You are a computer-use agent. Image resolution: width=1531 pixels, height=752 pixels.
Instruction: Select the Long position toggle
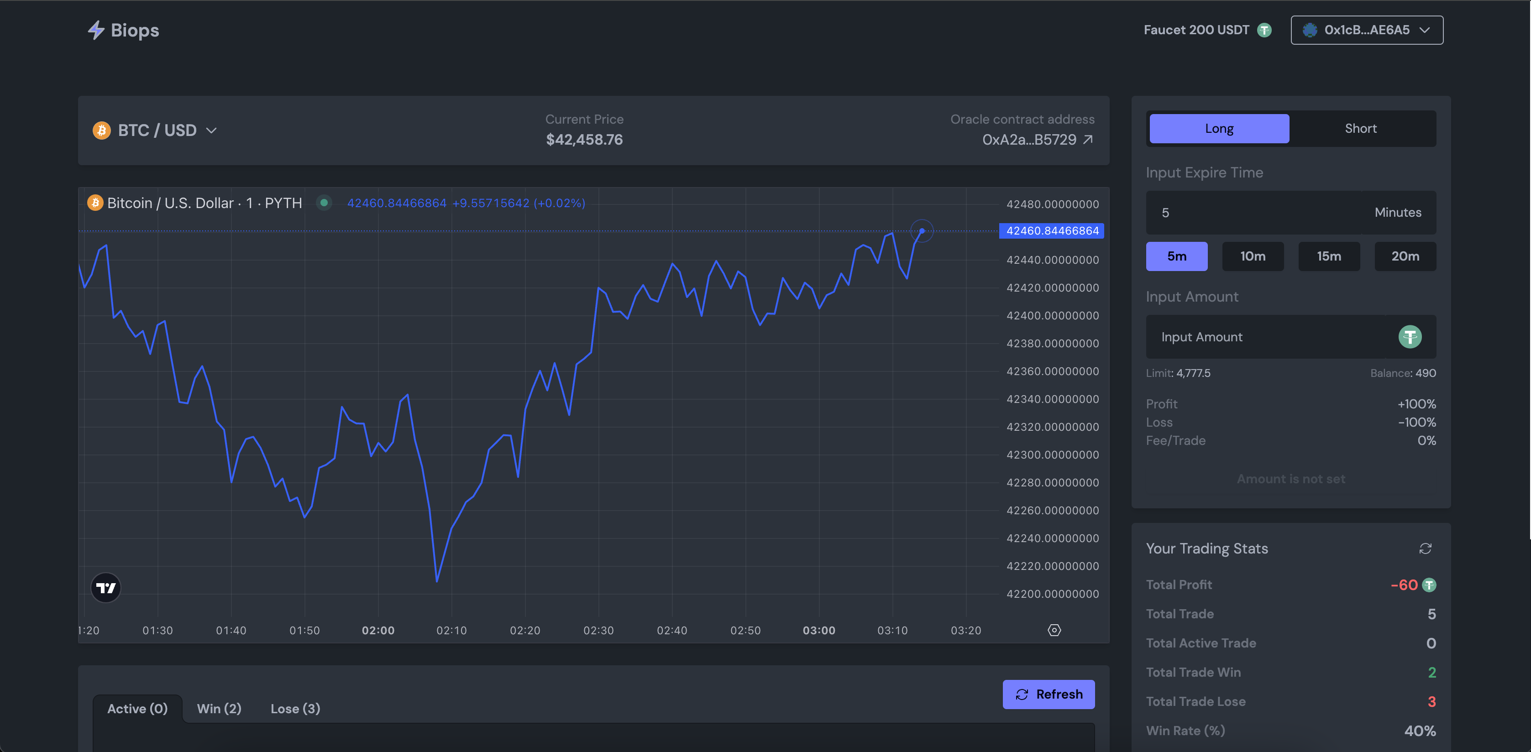click(x=1219, y=129)
